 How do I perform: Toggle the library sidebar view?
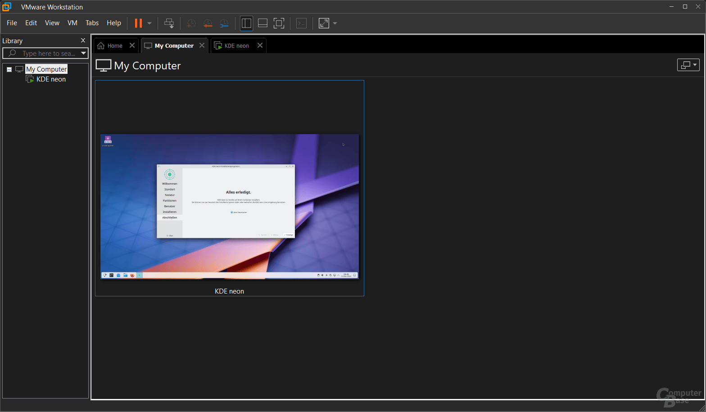coord(246,23)
